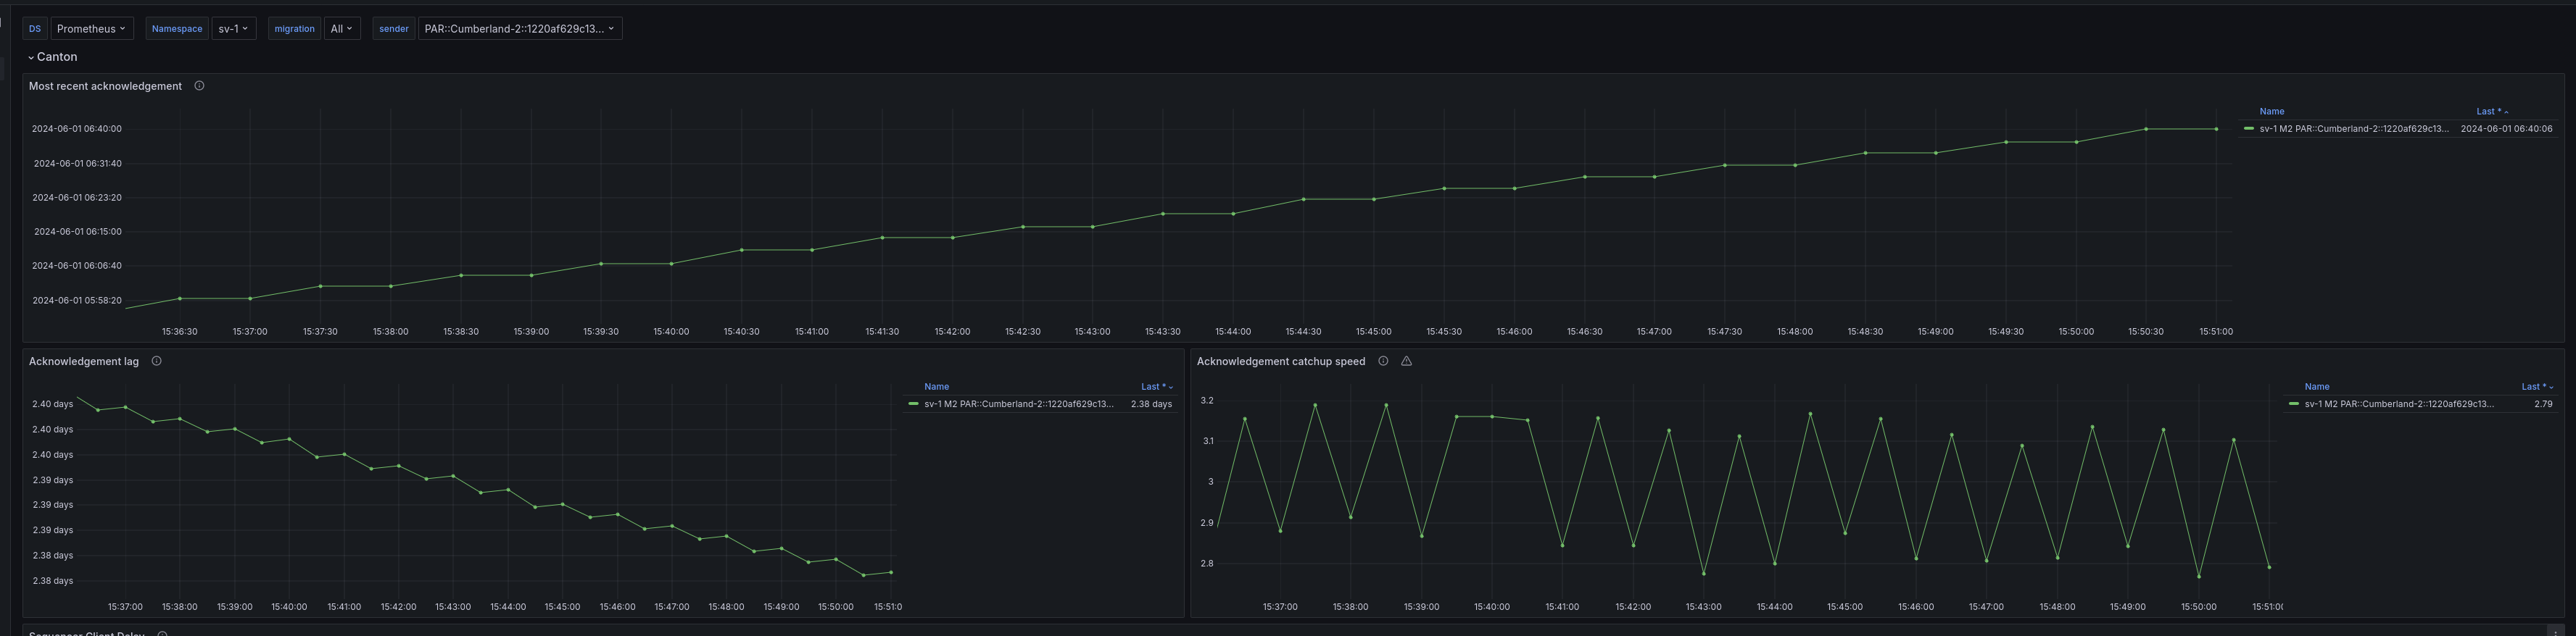Open color picker for Most recent acknowledgement series
The image size is (2576, 636).
2249,129
